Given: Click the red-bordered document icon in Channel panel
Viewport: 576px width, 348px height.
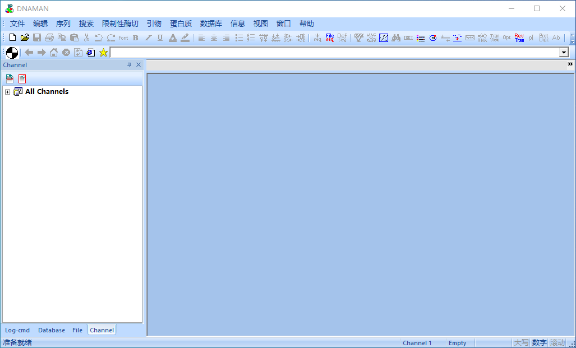Looking at the screenshot, I should [x=22, y=79].
